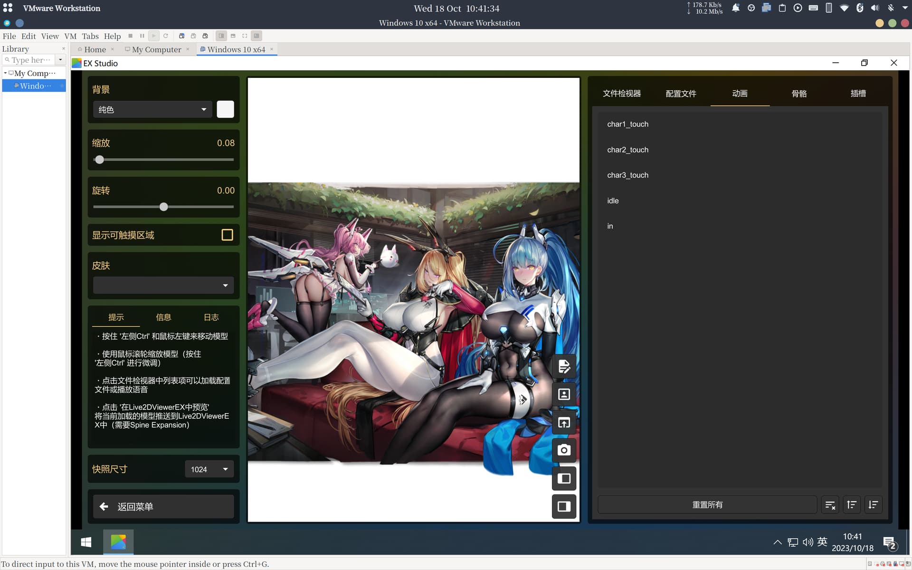This screenshot has width=912, height=570.
Task: Click guest network tray icon
Action: (x=793, y=542)
